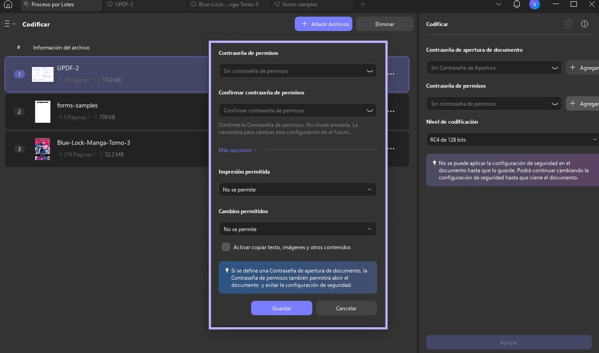Screen dimensions: 599x353
Task: Click Cancelar in the dialog
Action: click(346, 308)
